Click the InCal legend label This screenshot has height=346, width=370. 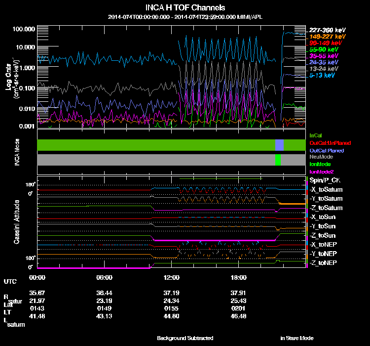pyautogui.click(x=316, y=135)
